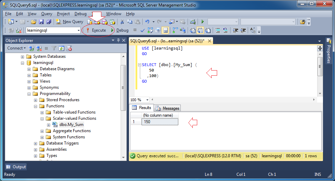Collapse the Scalar-valued Functions folder

click(42, 119)
